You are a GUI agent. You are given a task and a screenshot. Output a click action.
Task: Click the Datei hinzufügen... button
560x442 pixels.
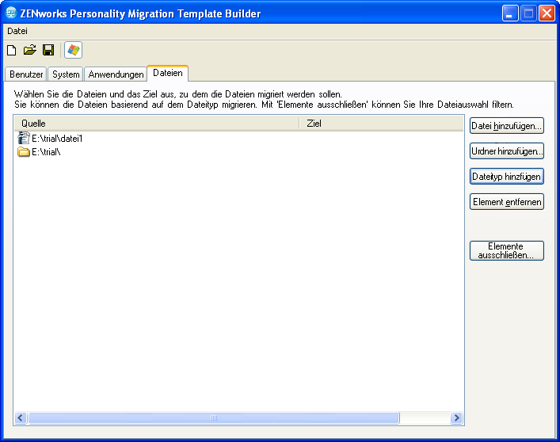click(506, 126)
